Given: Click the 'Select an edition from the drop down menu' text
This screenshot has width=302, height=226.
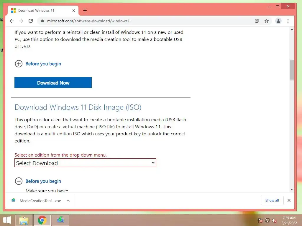Looking at the screenshot, I should (61, 155).
